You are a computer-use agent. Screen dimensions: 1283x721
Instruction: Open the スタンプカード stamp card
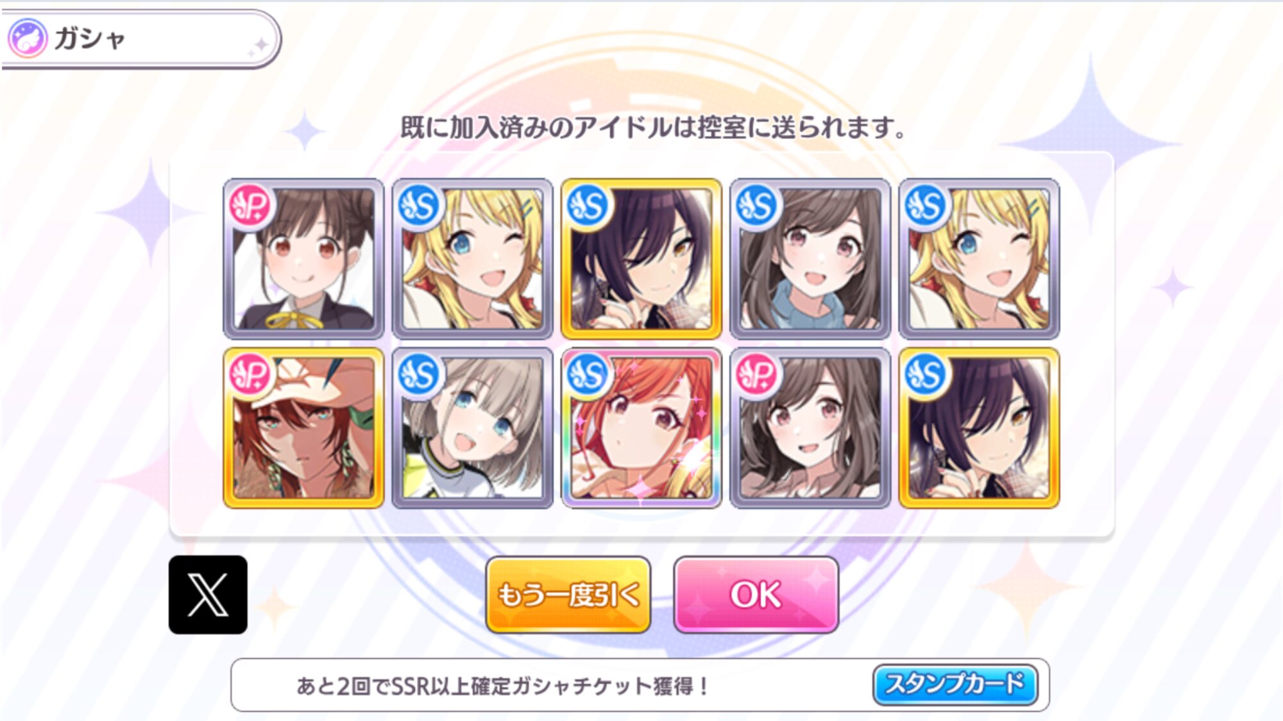pos(955,684)
